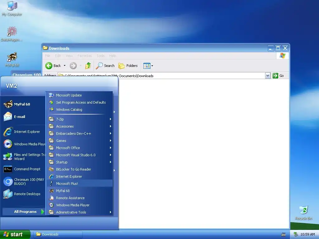
Task: Click the Views icon in toolbar
Action: [x=147, y=66]
